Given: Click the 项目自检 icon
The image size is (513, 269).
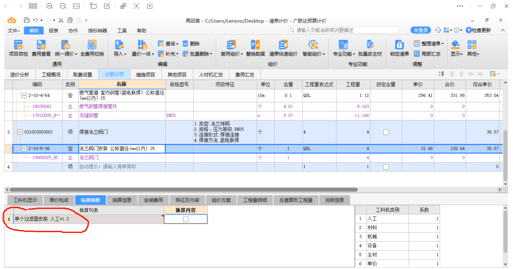Looking at the screenshot, I should 18,45.
